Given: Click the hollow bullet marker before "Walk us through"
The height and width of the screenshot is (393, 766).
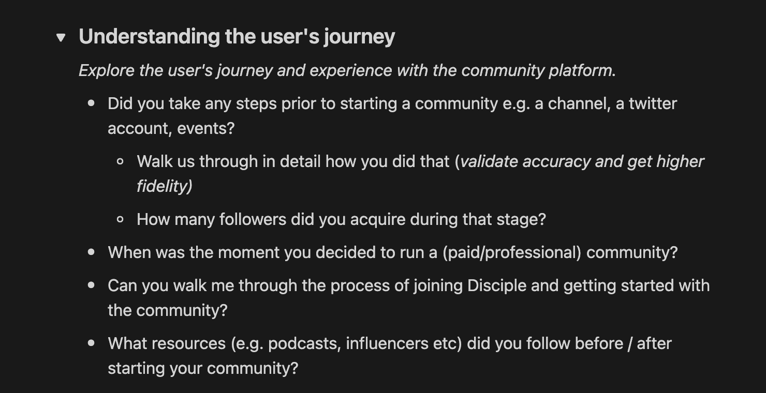Looking at the screenshot, I should [121, 161].
